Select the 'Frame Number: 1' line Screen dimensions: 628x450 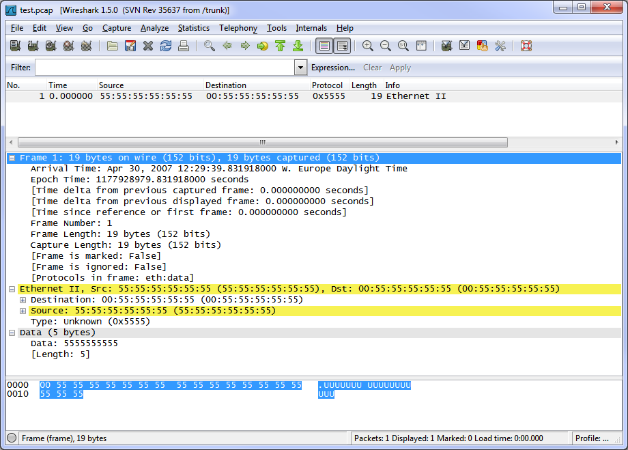click(71, 223)
